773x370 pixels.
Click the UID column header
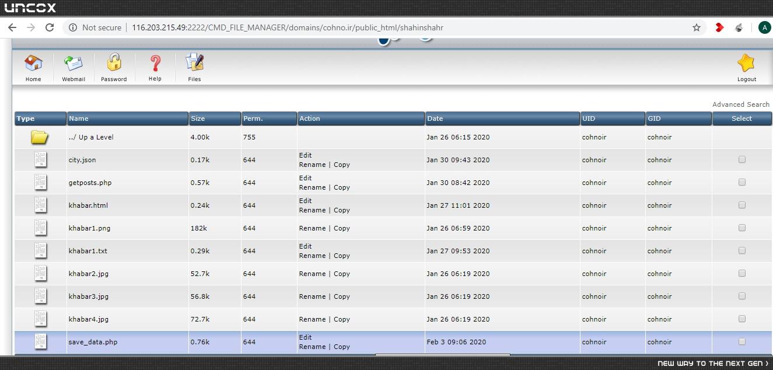(x=613, y=118)
